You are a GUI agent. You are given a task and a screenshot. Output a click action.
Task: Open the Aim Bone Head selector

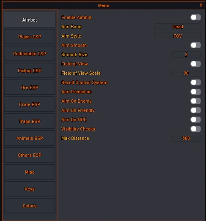(x=178, y=27)
